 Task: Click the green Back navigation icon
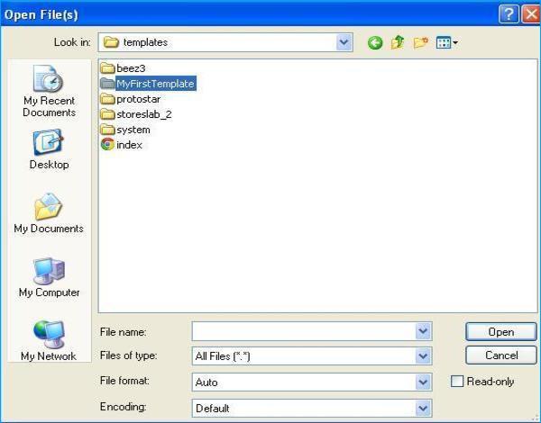point(375,42)
